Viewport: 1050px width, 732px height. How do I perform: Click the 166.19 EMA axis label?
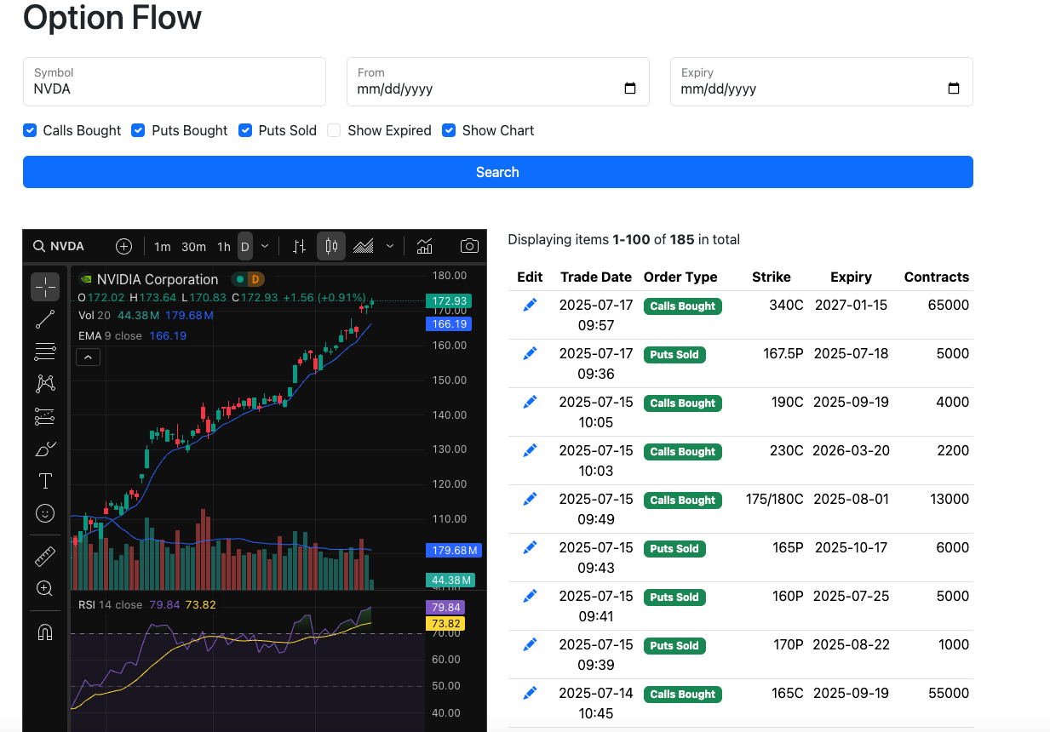[x=449, y=324]
